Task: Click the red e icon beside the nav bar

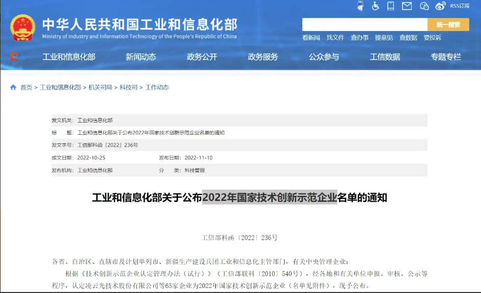Action: tap(14, 56)
